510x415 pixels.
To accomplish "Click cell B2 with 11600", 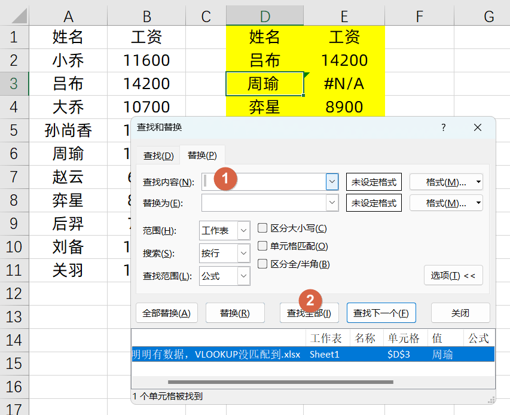I will pyautogui.click(x=146, y=60).
